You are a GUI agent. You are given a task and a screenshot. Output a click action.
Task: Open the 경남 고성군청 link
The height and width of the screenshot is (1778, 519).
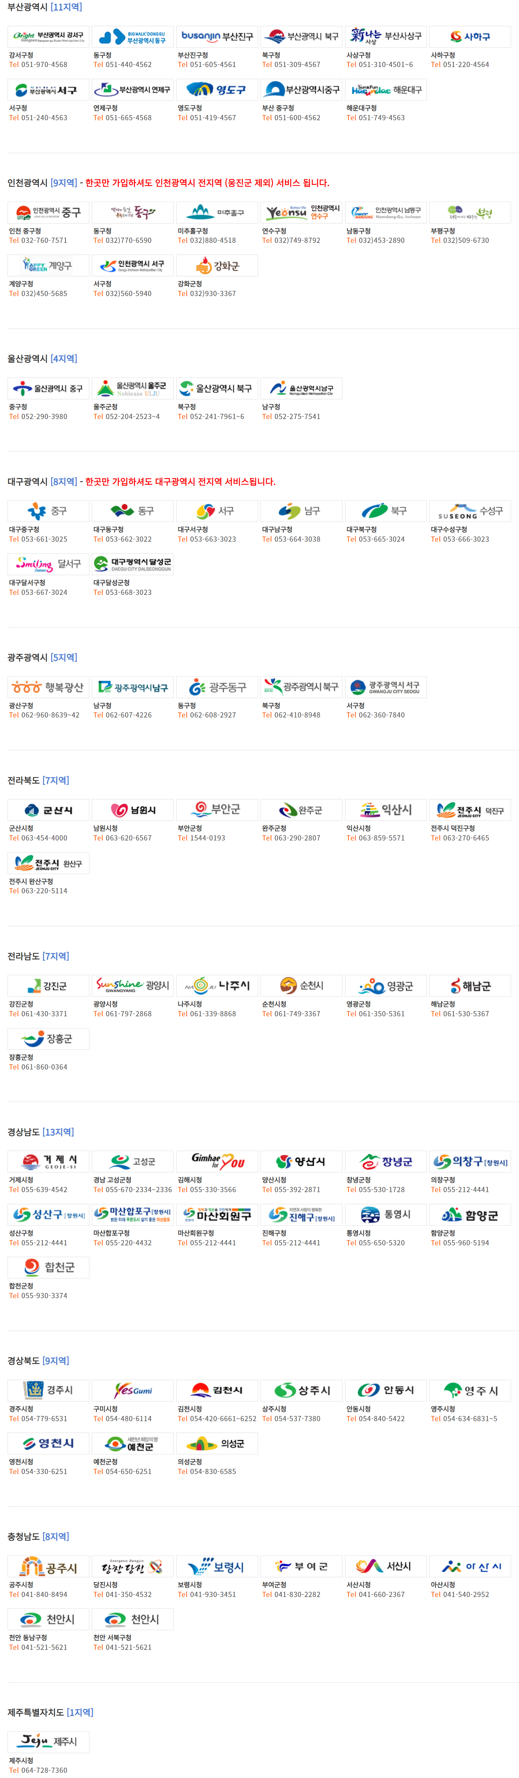point(112,1180)
